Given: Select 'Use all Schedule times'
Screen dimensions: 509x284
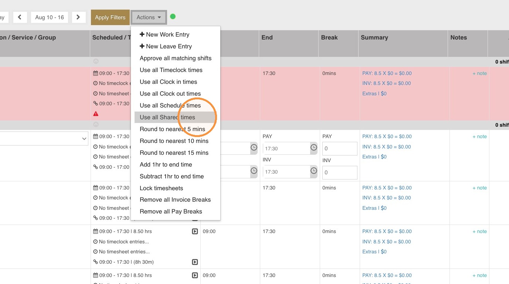Looking at the screenshot, I should [x=176, y=106].
